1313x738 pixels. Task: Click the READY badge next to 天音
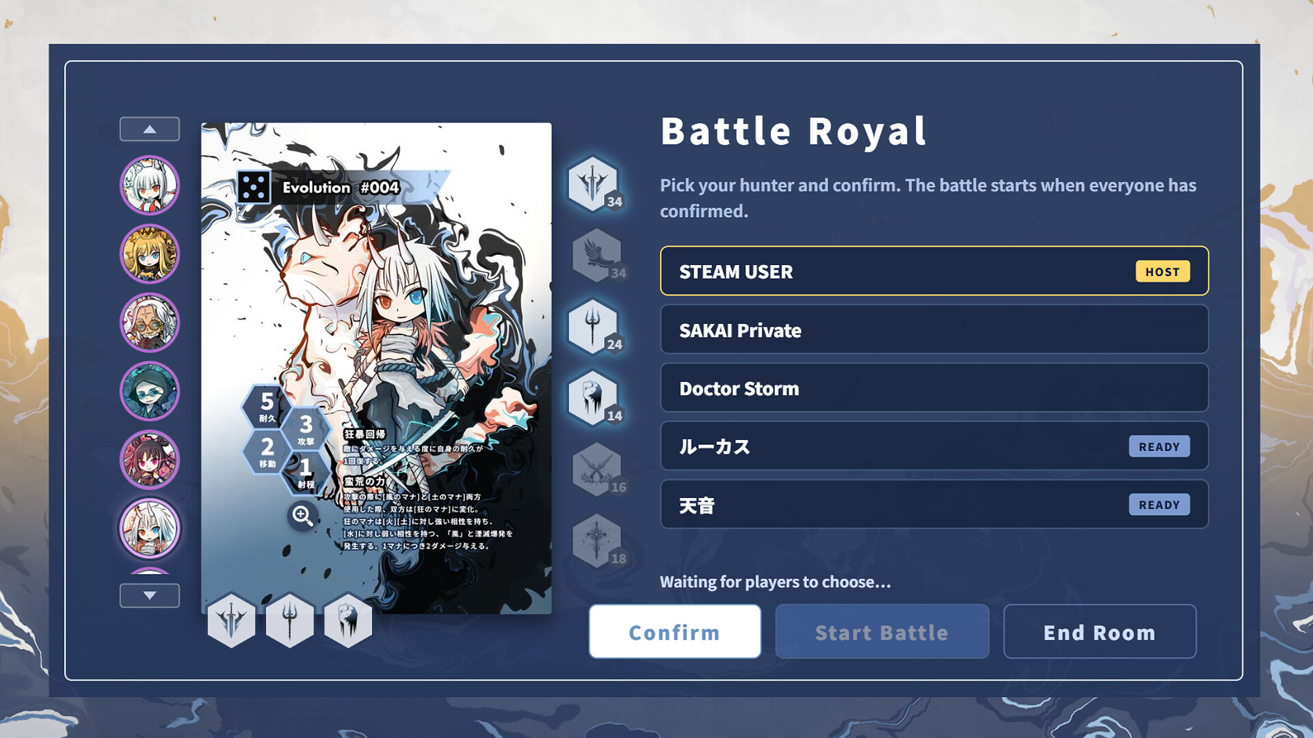1159,505
